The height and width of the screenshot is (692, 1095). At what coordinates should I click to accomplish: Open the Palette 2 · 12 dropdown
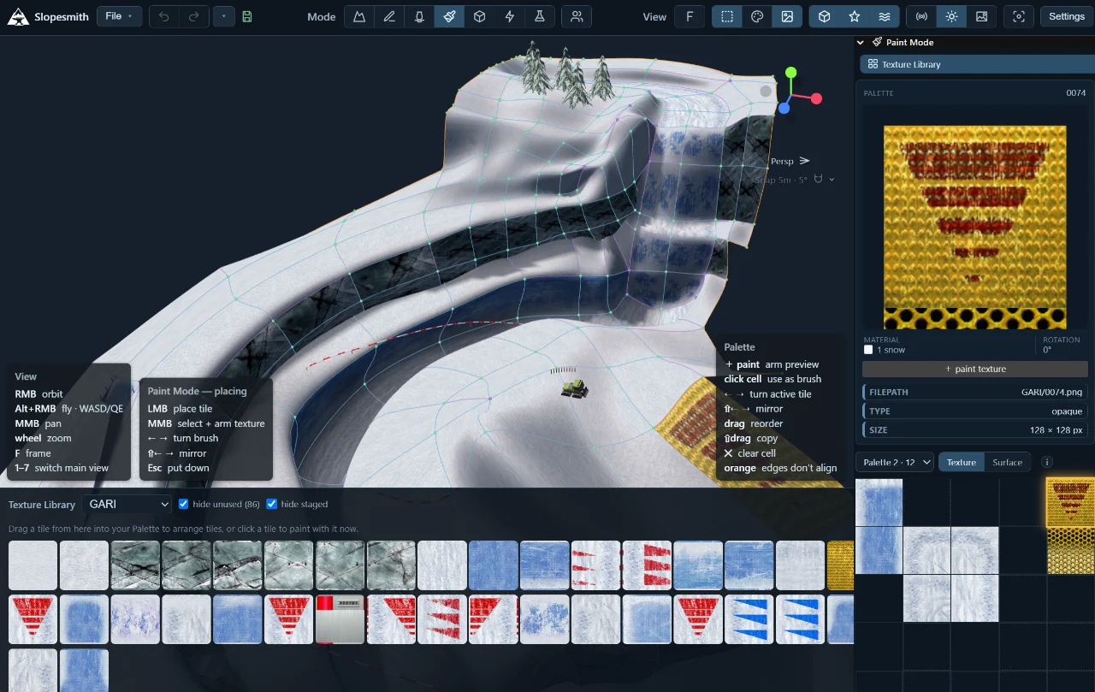895,462
